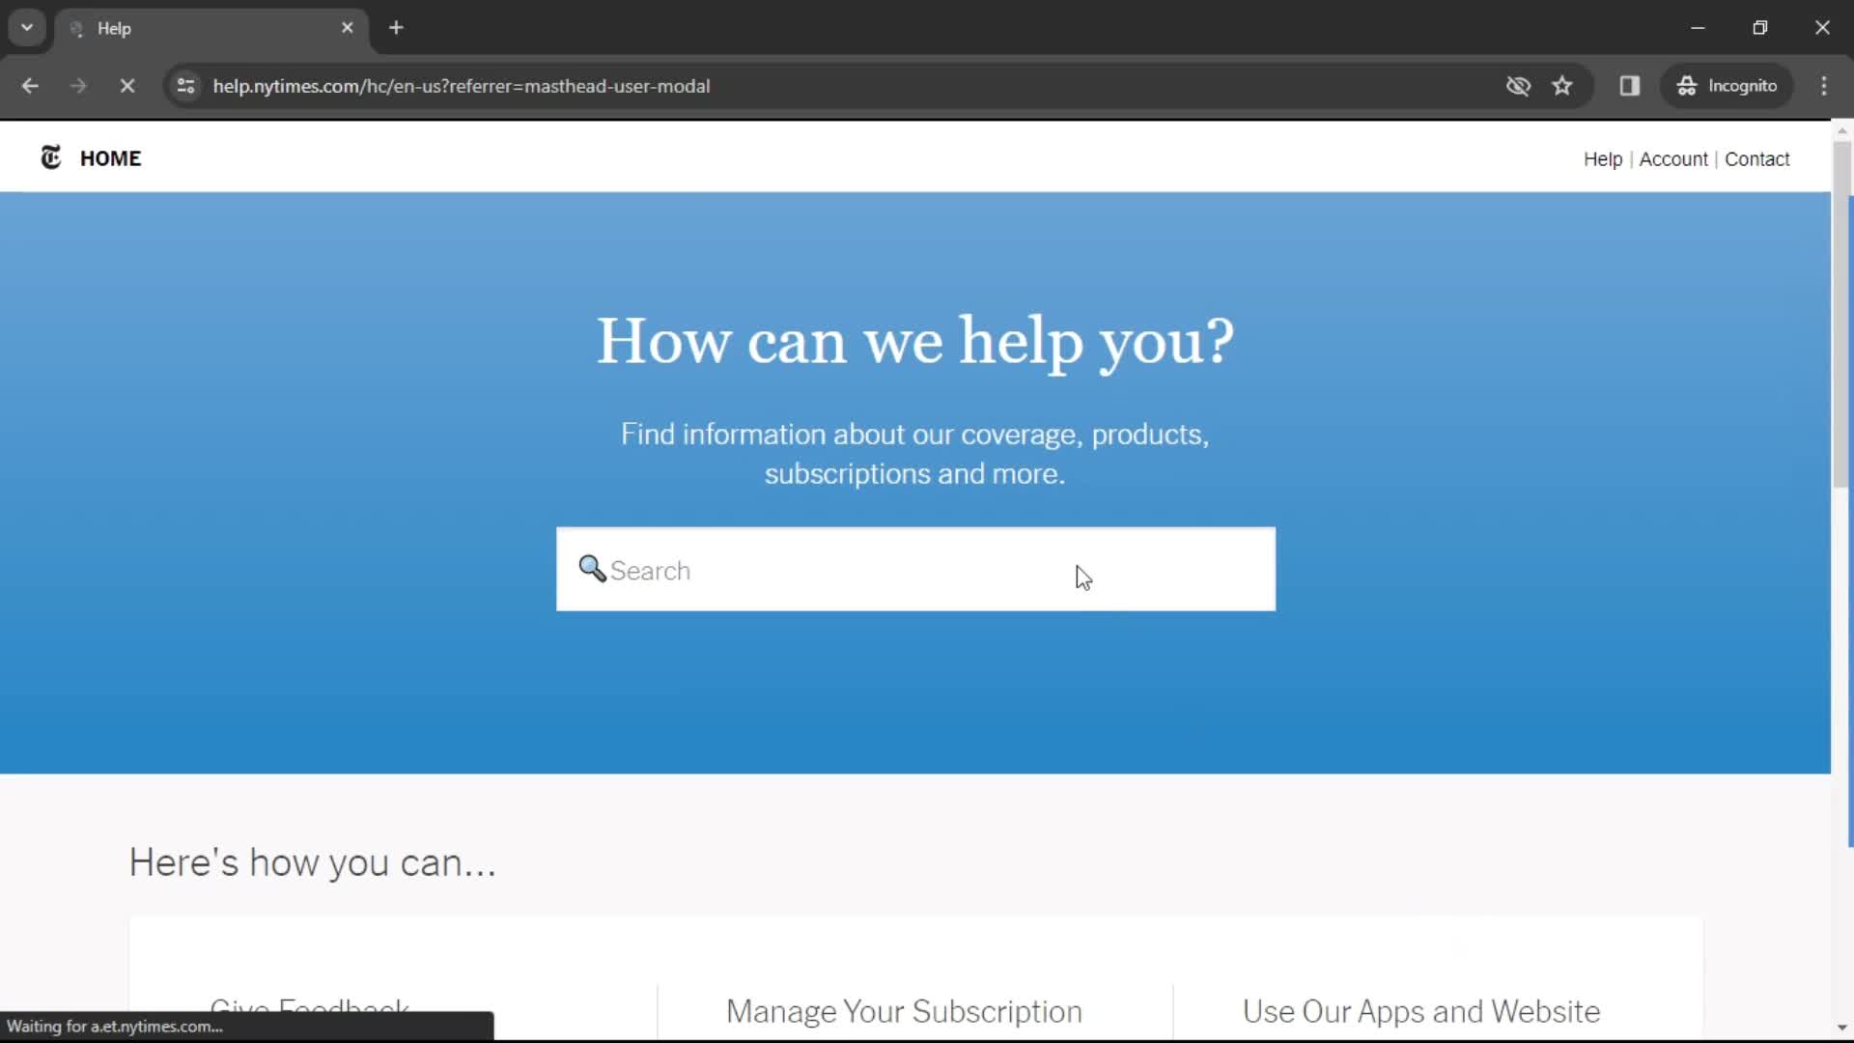Enable reader view toggle in address bar
The image size is (1854, 1043).
point(1631,85)
